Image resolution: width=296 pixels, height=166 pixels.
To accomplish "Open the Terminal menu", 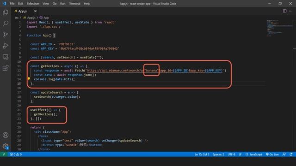I will tap(74, 4).
